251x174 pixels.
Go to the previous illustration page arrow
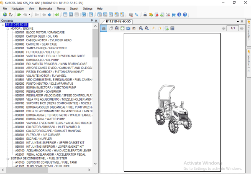[x=224, y=28]
